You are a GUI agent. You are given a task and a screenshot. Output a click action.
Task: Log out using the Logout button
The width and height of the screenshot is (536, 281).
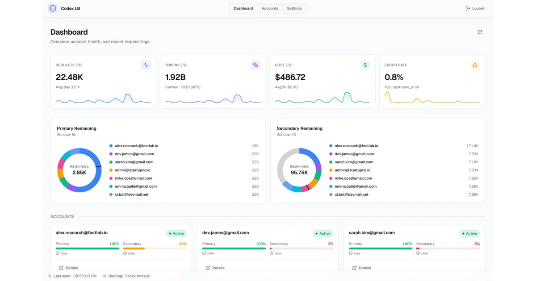click(475, 8)
